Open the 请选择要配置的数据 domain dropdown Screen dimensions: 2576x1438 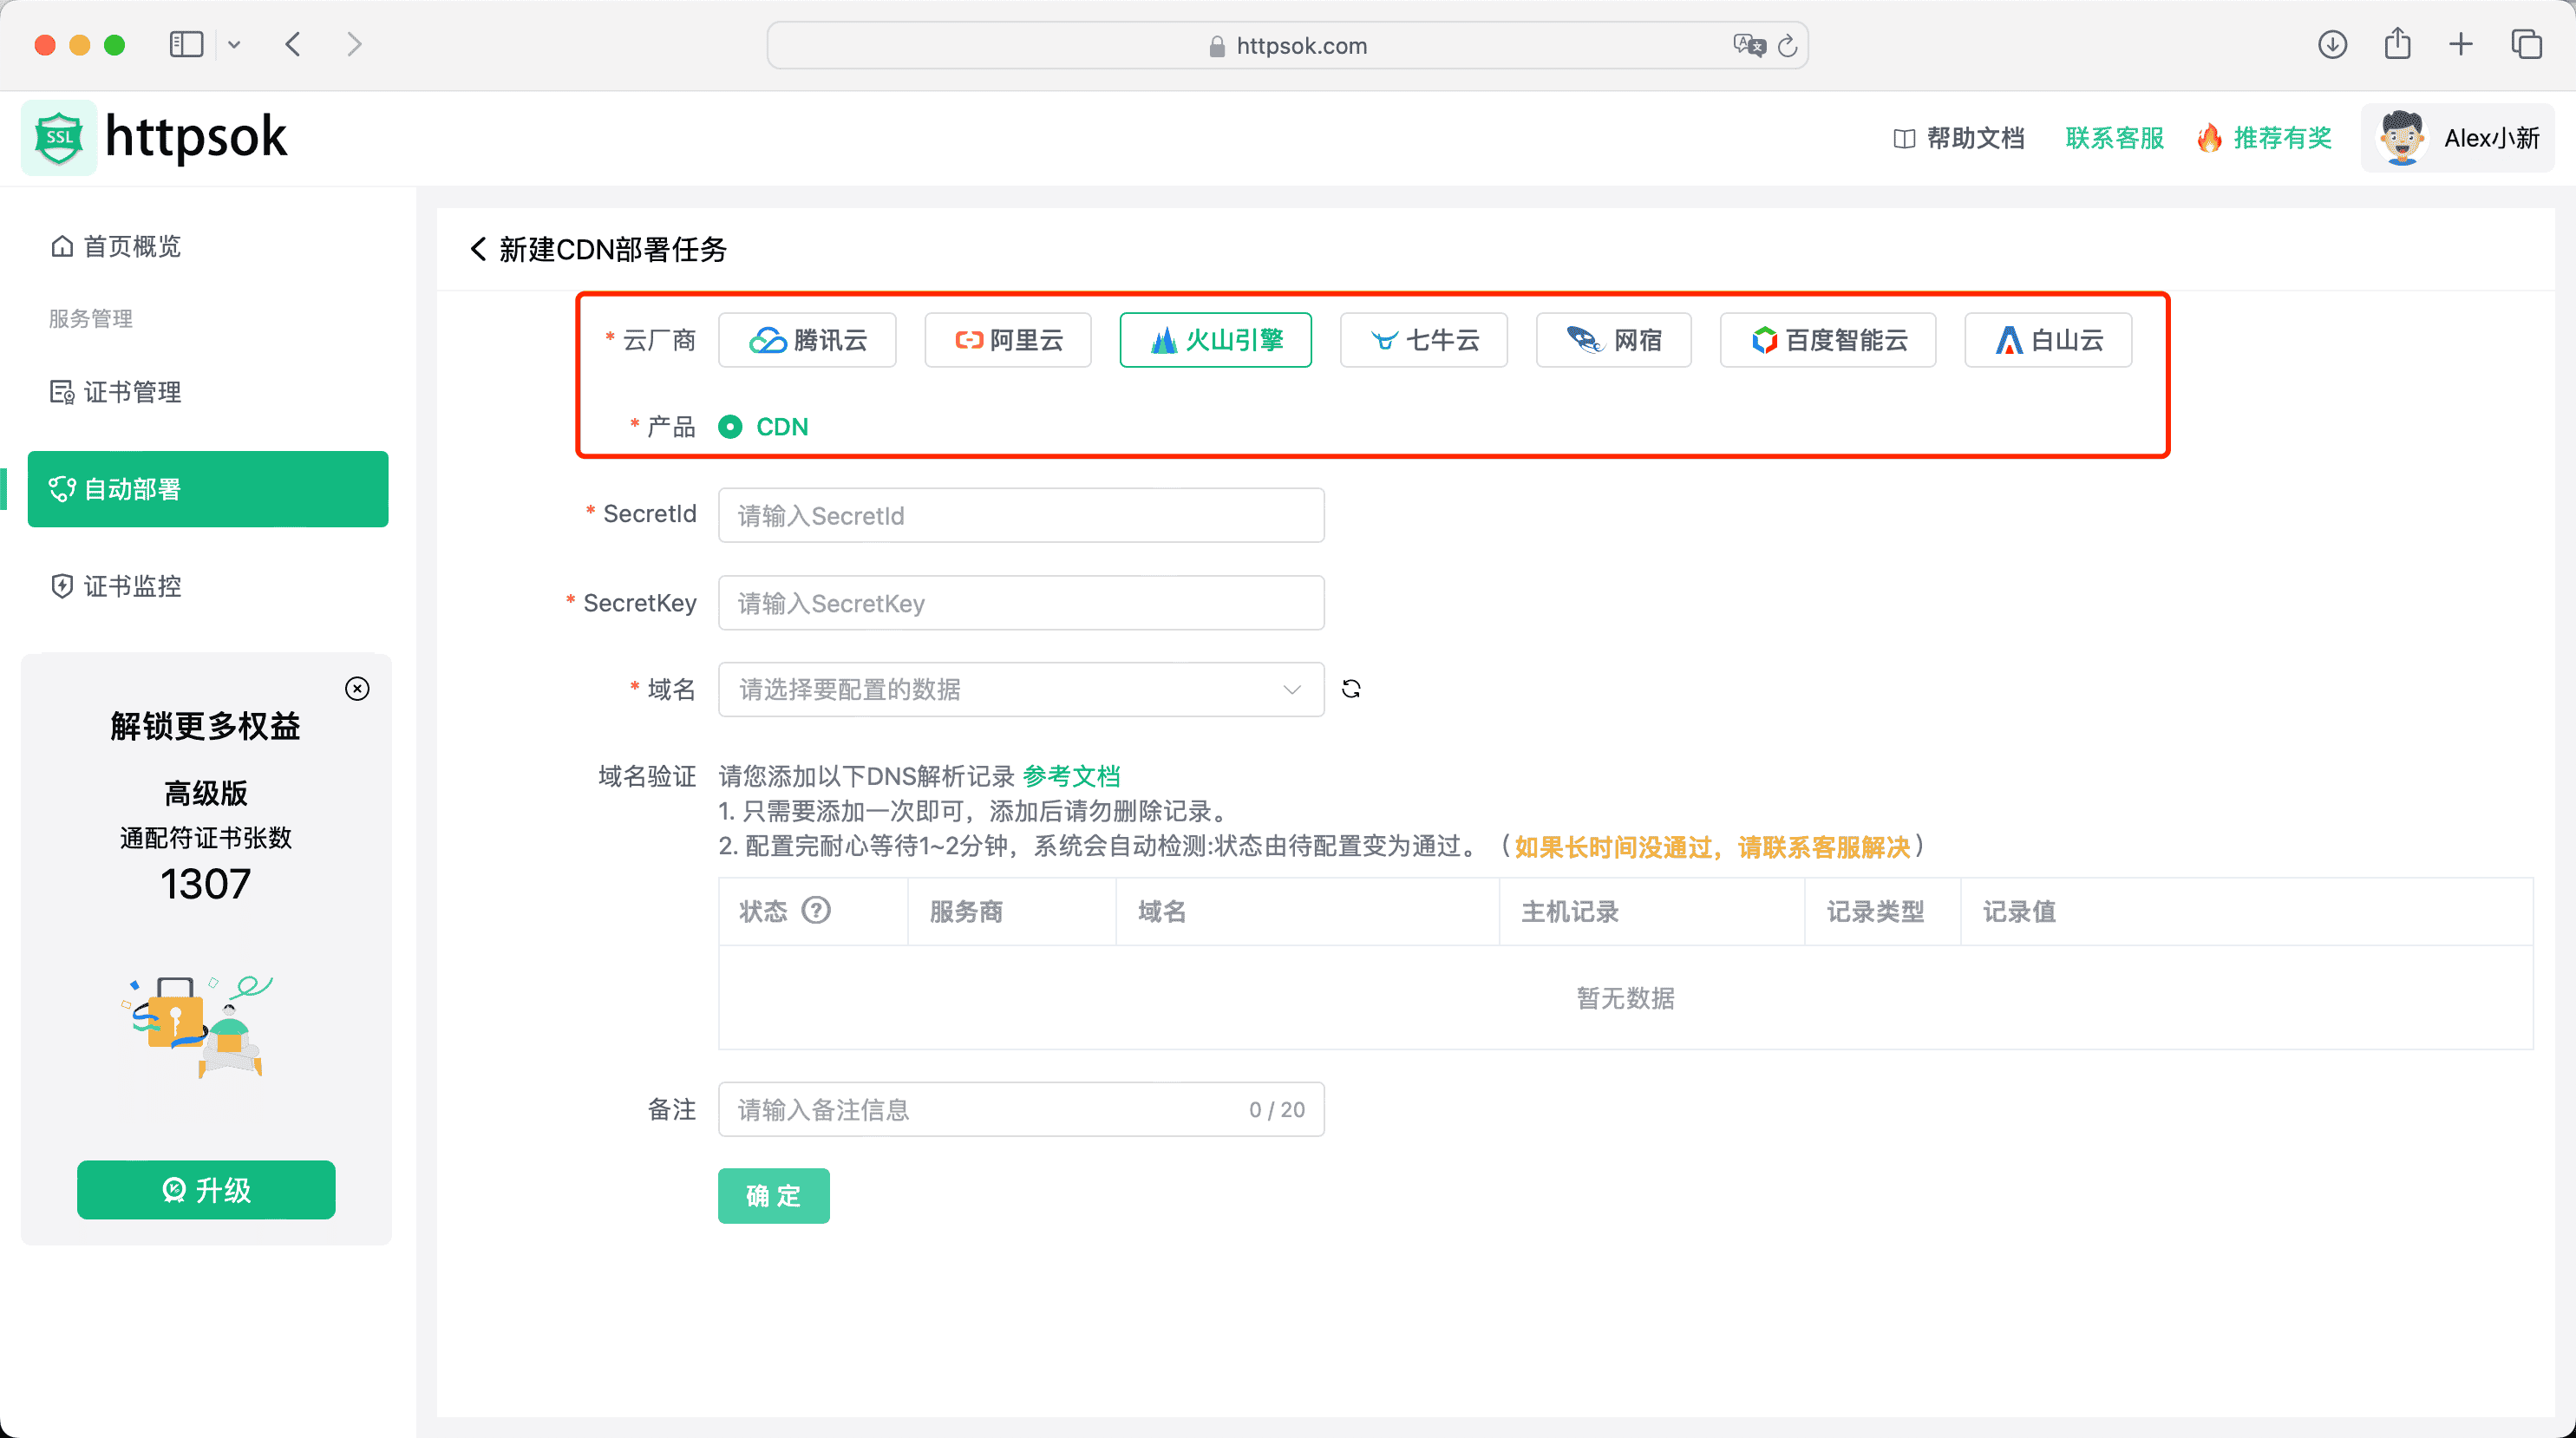(x=1020, y=689)
